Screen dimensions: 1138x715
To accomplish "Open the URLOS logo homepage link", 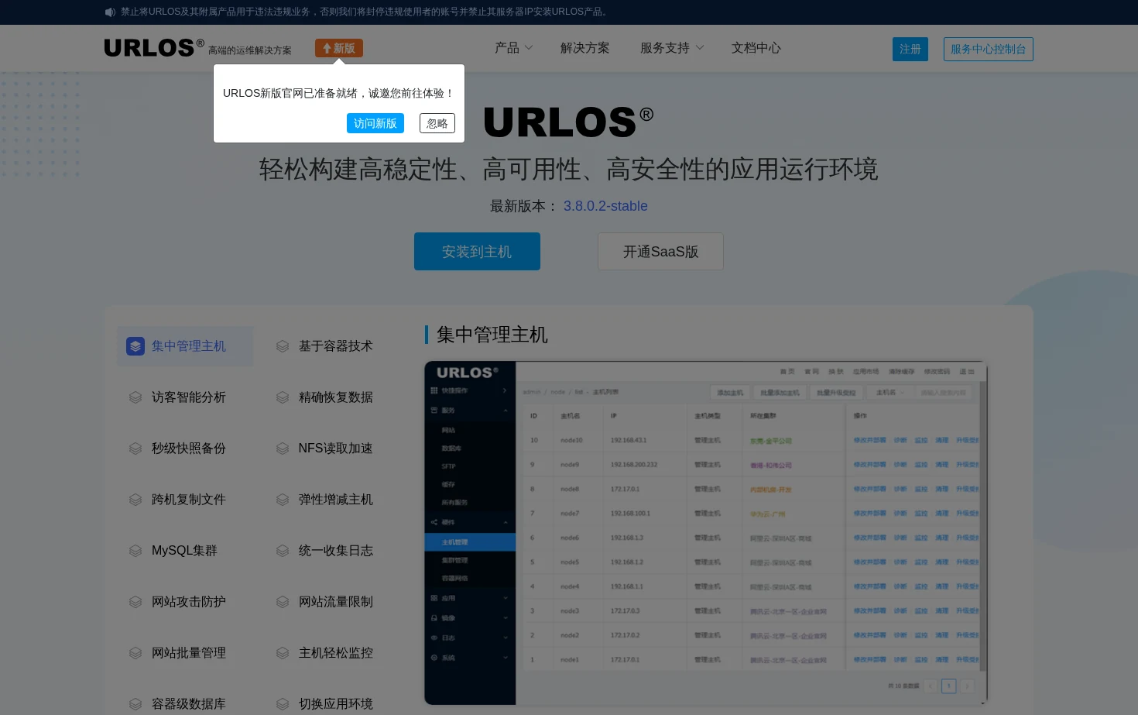I will coord(154,48).
